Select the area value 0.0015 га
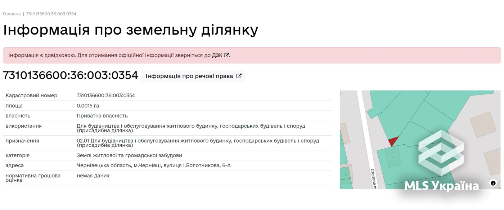504x210 pixels. pyautogui.click(x=88, y=106)
